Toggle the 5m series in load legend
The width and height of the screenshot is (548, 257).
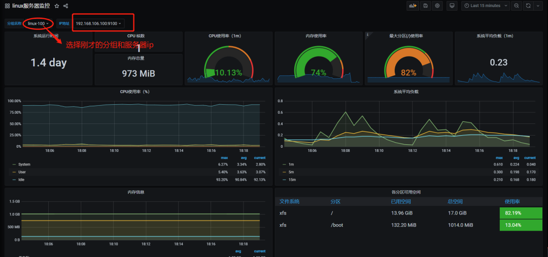click(291, 172)
